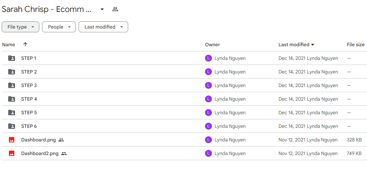Select the STEP 6 folder name

coord(29,126)
